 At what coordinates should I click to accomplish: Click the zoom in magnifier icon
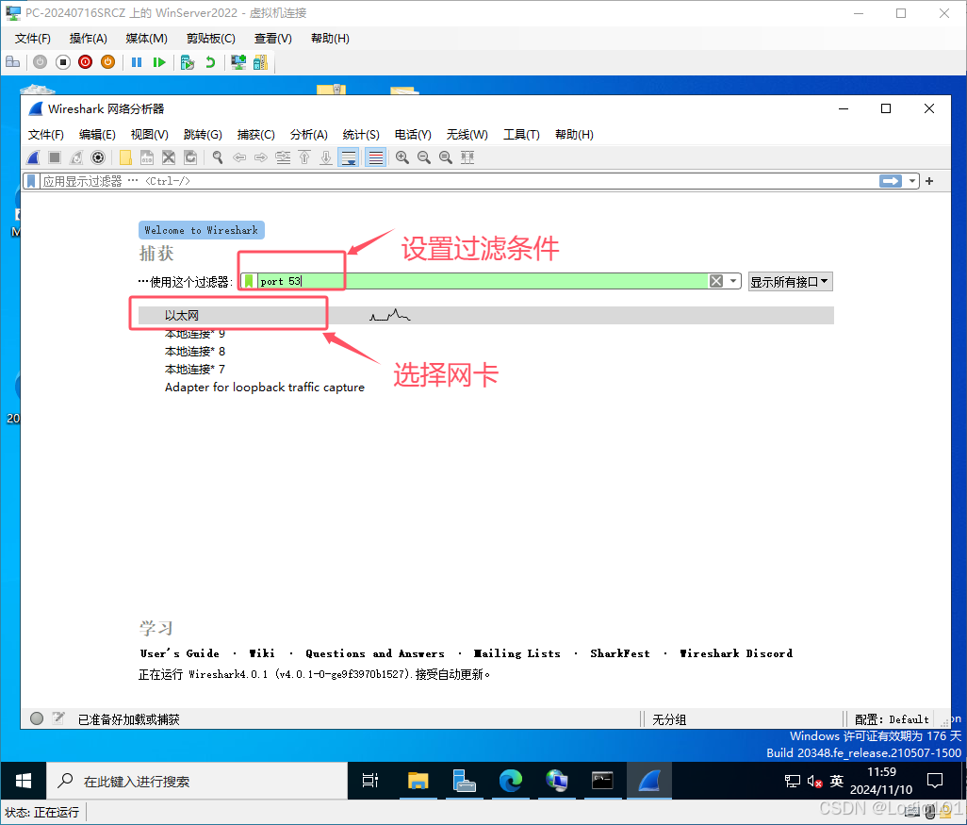(x=402, y=157)
